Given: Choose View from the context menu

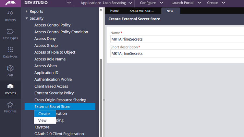Looking at the screenshot, I should (x=43, y=121).
